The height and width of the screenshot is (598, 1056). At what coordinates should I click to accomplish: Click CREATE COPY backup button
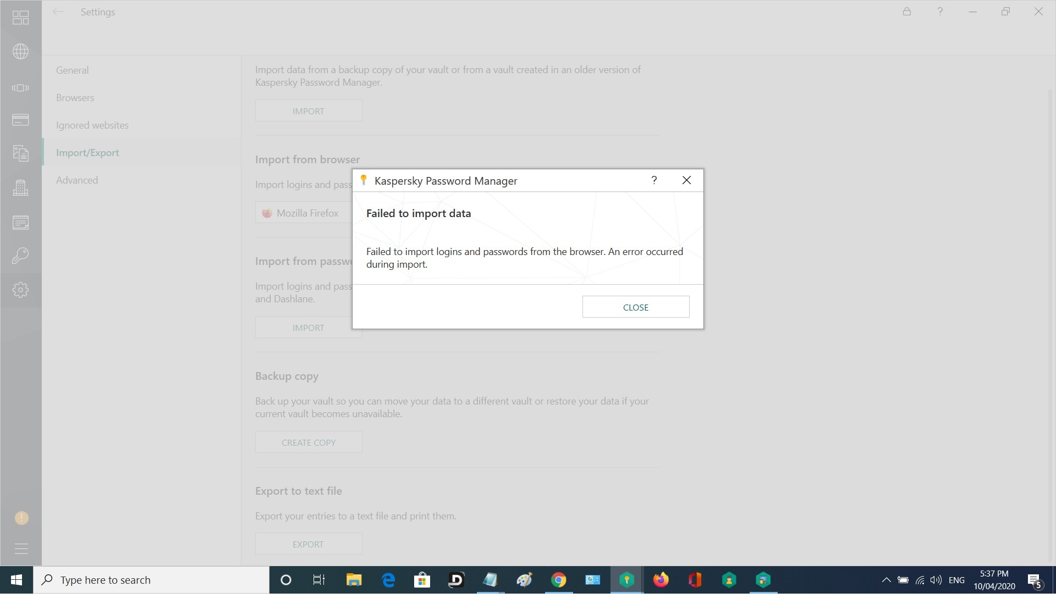(x=309, y=442)
